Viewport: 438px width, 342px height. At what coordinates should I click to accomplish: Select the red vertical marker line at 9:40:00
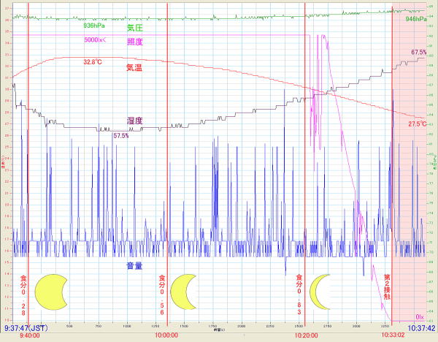[28, 183]
